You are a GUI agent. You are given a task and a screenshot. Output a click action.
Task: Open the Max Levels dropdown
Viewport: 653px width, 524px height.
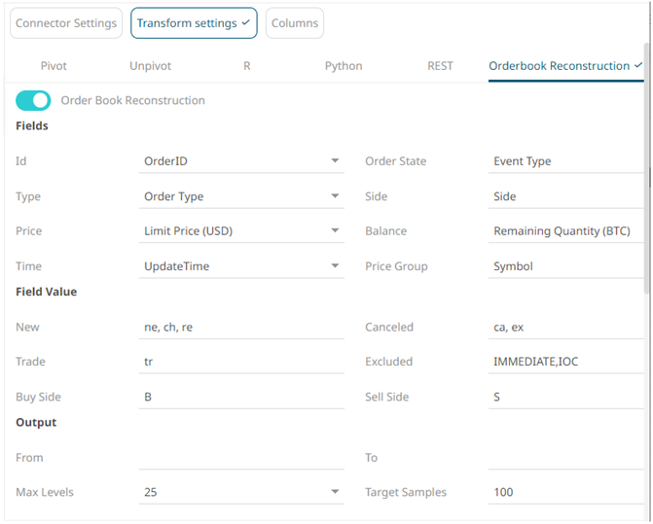243,492
